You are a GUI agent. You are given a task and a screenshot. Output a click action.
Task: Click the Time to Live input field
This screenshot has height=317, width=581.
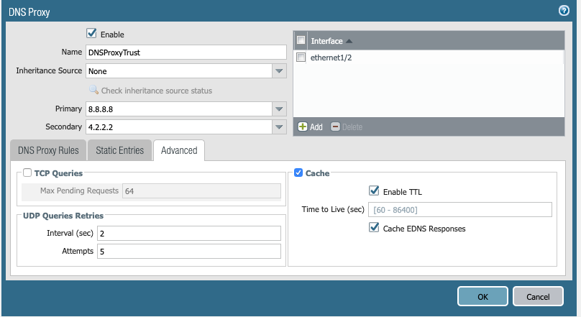click(459, 209)
